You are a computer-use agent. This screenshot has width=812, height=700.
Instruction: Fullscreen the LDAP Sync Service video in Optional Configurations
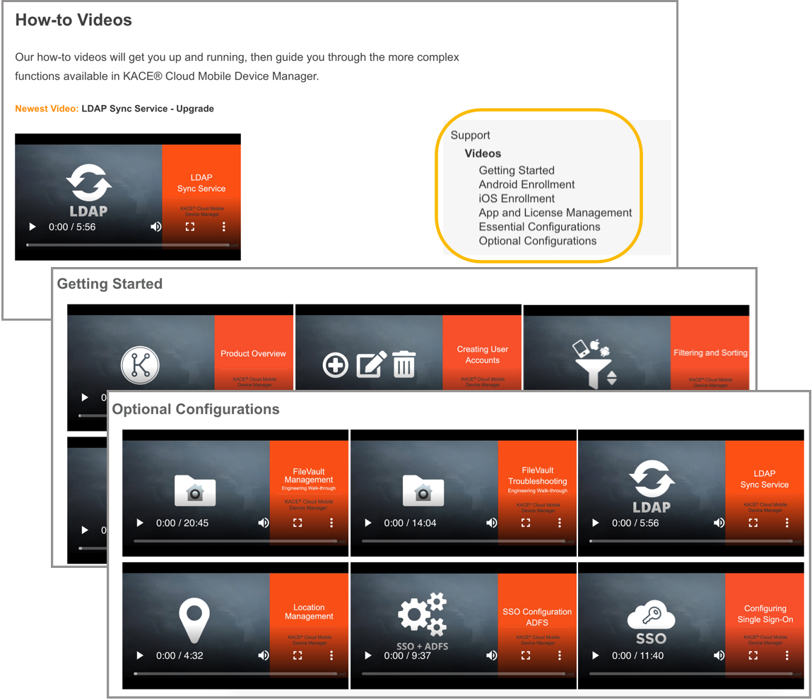pos(753,523)
